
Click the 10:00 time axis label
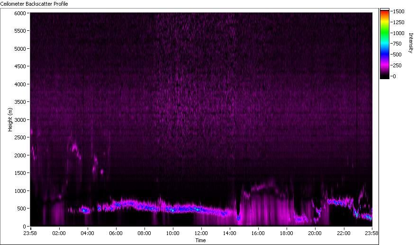click(x=173, y=233)
